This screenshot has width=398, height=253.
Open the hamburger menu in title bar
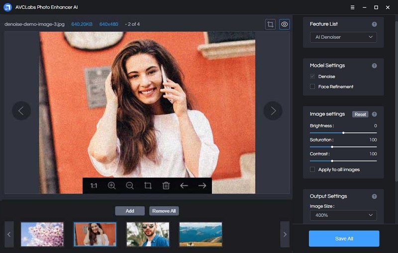352,7
